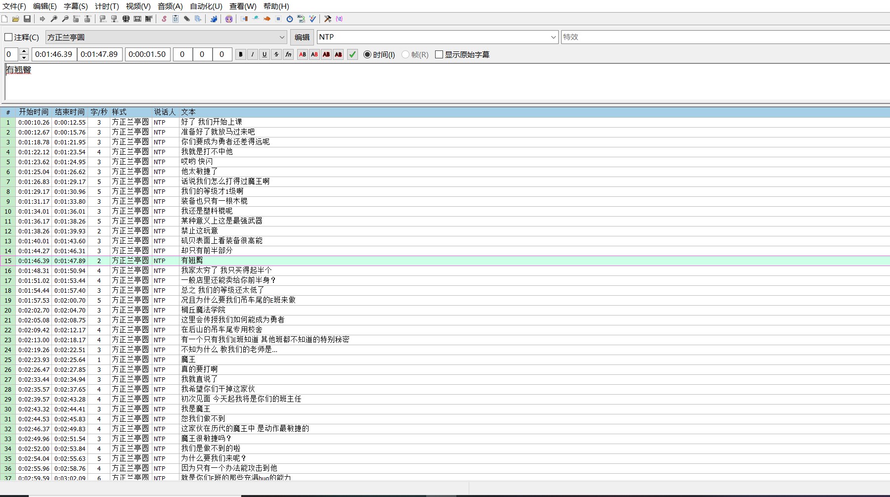Click the Shift Times icon
The width and height of the screenshot is (890, 497).
point(244,19)
